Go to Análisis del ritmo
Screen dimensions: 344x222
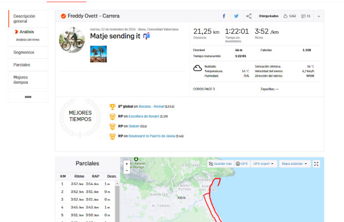28,39
